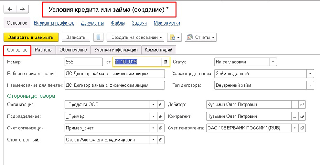Viewport: 320px width, 165px height.
Task: Expand the Статус dropdown
Action: [x=273, y=62]
